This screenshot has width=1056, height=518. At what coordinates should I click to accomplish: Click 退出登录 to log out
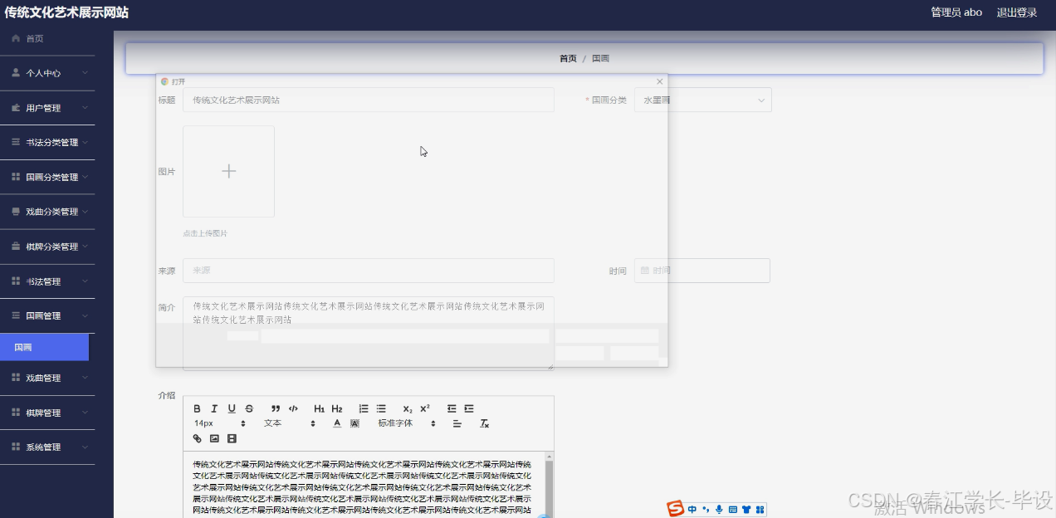click(1017, 12)
